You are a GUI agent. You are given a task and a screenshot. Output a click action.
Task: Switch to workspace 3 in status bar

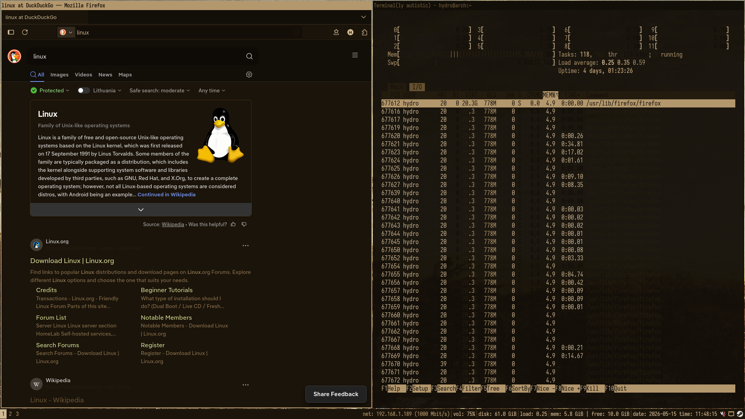17,414
